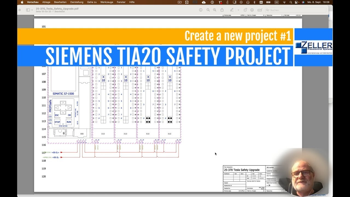Open the Apple menu
This screenshot has width=350, height=197.
22,2
